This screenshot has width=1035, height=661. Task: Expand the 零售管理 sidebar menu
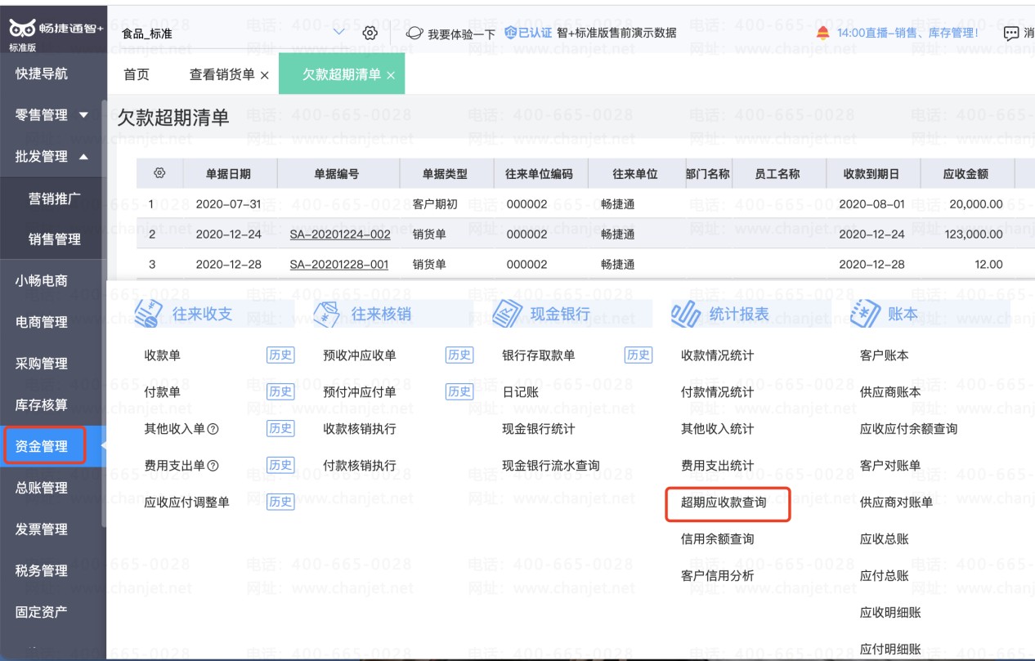point(53,115)
